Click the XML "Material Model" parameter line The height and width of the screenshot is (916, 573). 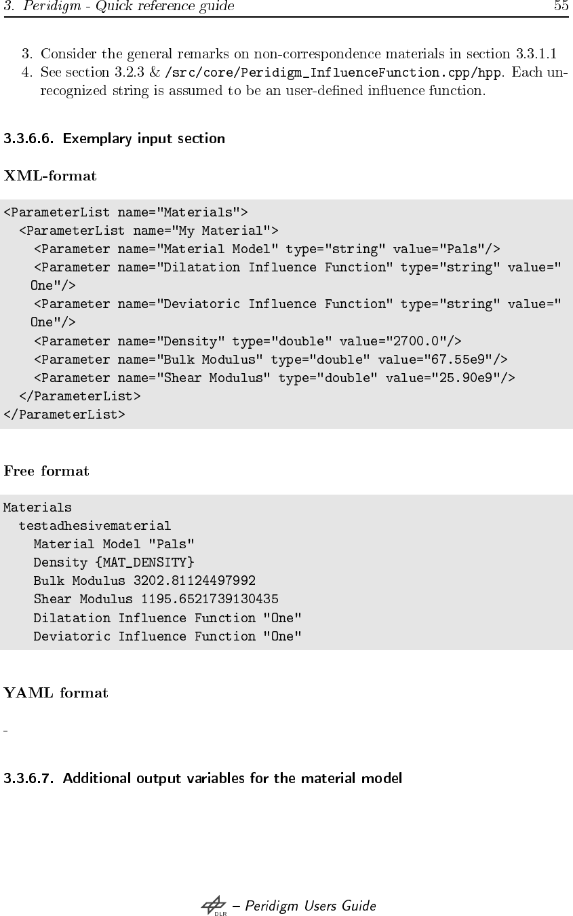tap(266, 248)
